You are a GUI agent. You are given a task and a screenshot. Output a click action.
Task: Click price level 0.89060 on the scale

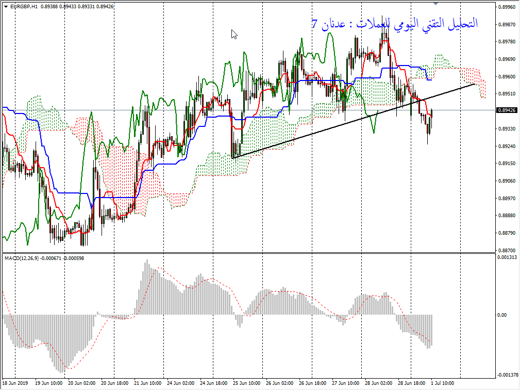pos(507,181)
